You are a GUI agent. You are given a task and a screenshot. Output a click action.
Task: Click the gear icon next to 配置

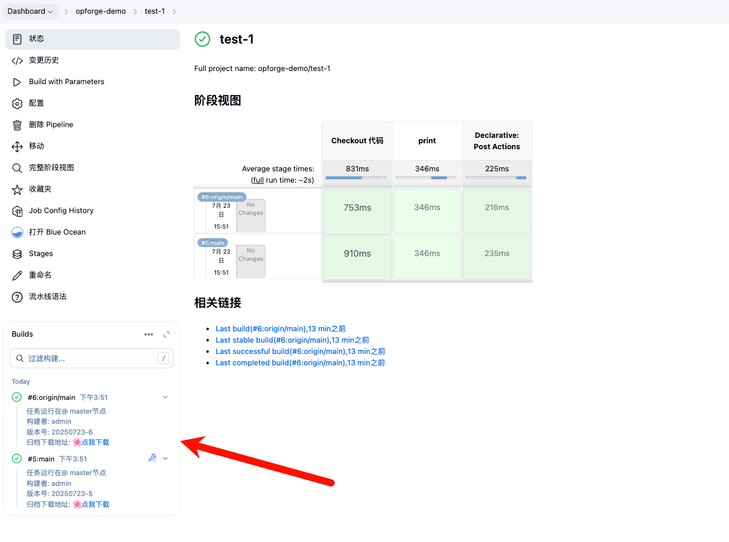coord(17,103)
